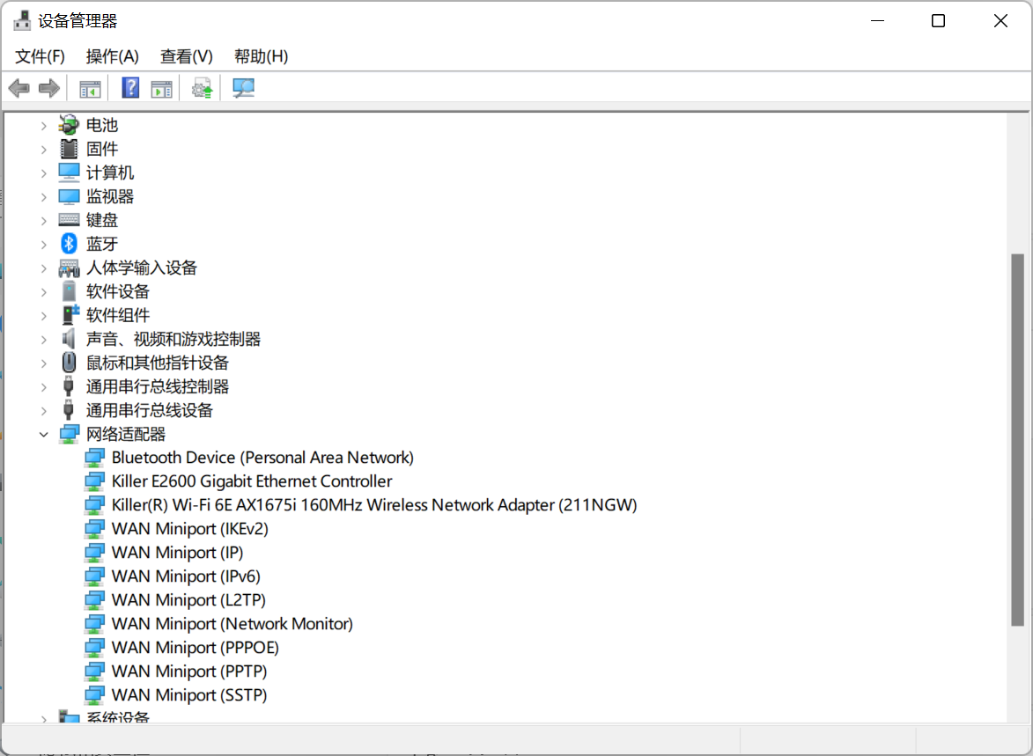Click the USB icon for 通用串行总线控制器

click(69, 385)
